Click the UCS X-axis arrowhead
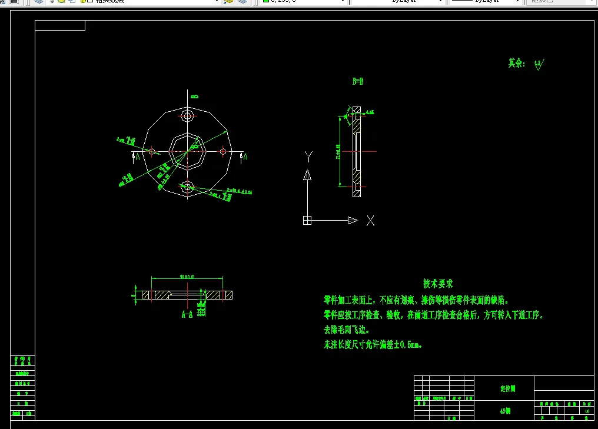This screenshot has width=598, height=429. coord(353,221)
